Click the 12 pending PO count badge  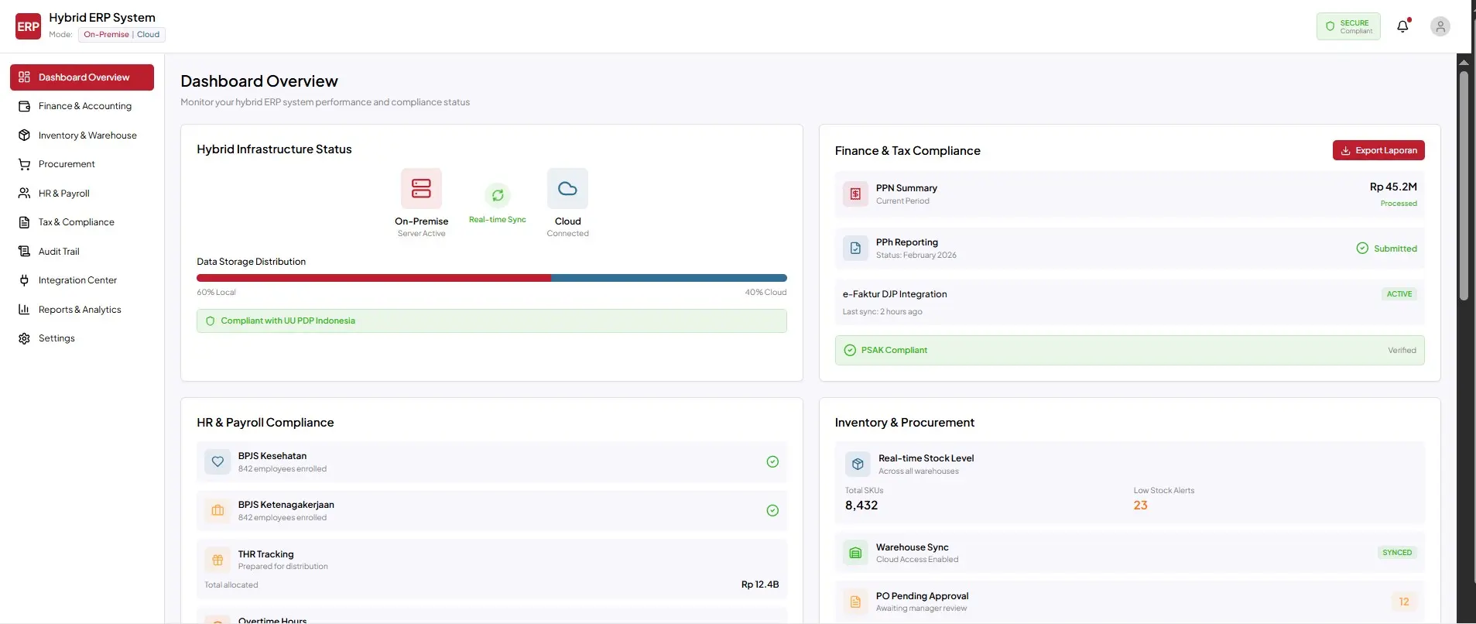click(1404, 602)
